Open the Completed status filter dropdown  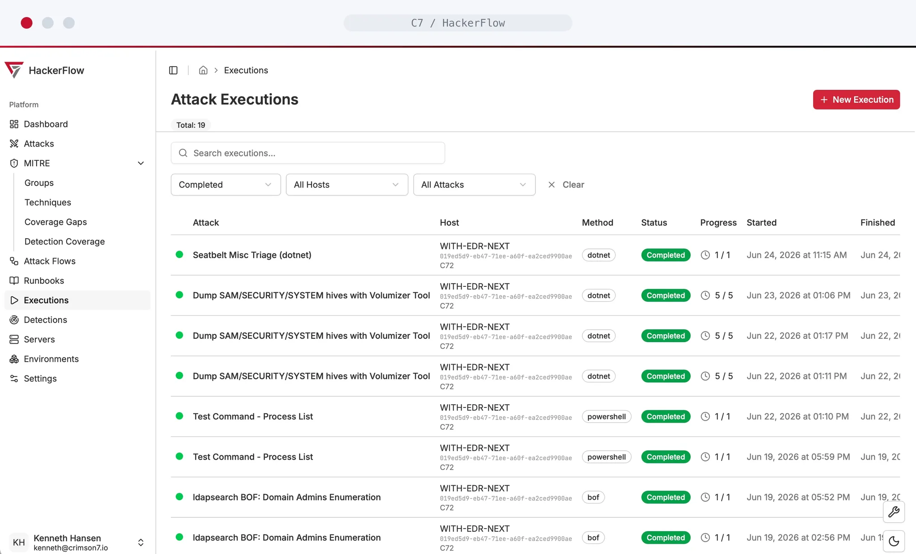225,185
